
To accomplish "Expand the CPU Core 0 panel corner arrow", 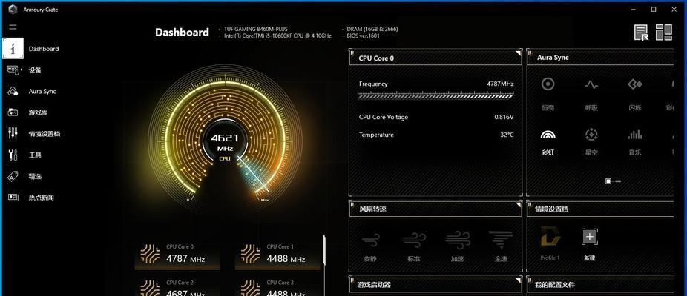I will click(x=519, y=53).
